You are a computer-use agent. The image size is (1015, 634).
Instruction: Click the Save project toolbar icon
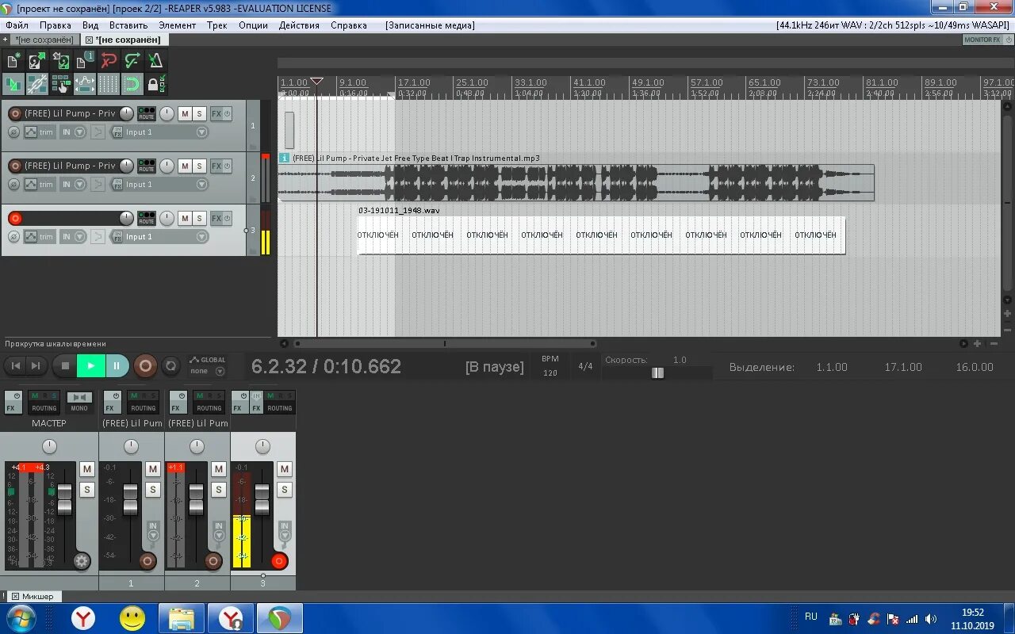[x=61, y=61]
